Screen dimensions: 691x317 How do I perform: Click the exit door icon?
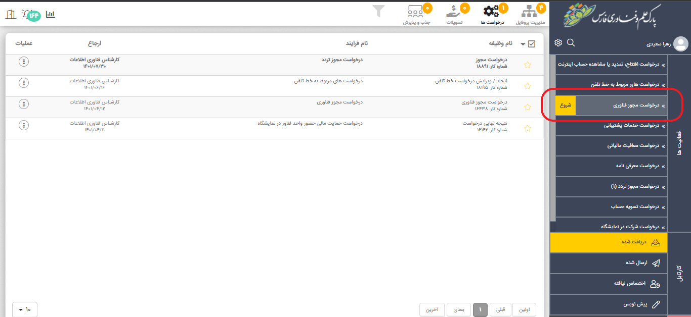(10, 14)
